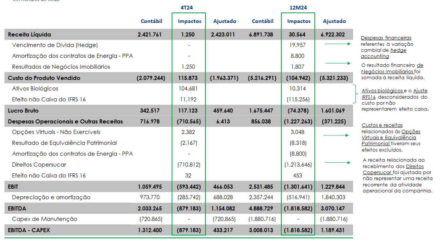Click the value 6.922.302
Screen dimensions: 440x244
coord(333,34)
